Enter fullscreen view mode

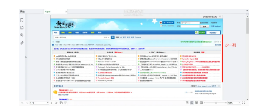coord(244,103)
